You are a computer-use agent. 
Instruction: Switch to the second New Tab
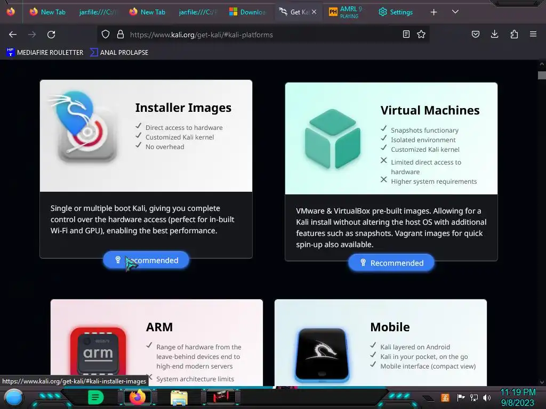148,12
